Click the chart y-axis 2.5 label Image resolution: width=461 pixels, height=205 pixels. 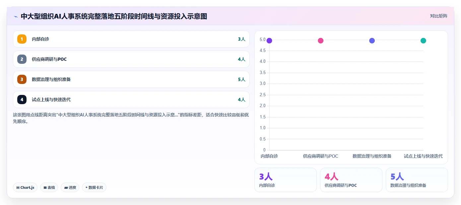(x=263, y=95)
